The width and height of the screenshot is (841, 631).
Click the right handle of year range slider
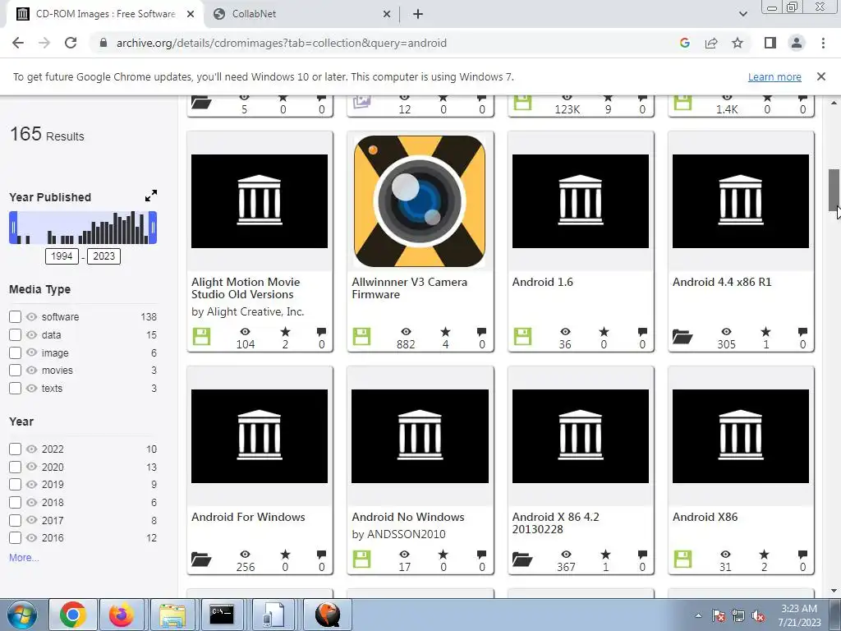click(x=153, y=228)
